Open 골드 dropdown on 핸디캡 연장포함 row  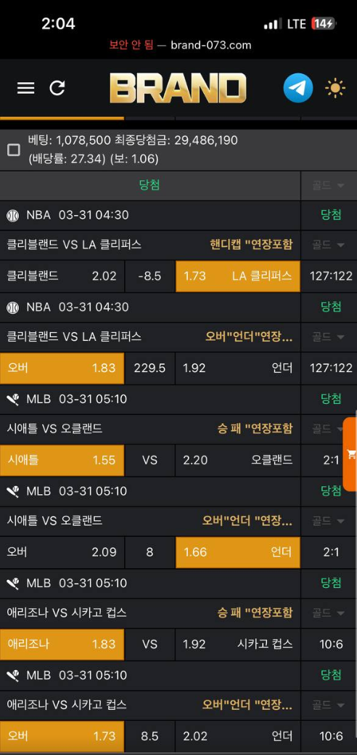pos(329,245)
